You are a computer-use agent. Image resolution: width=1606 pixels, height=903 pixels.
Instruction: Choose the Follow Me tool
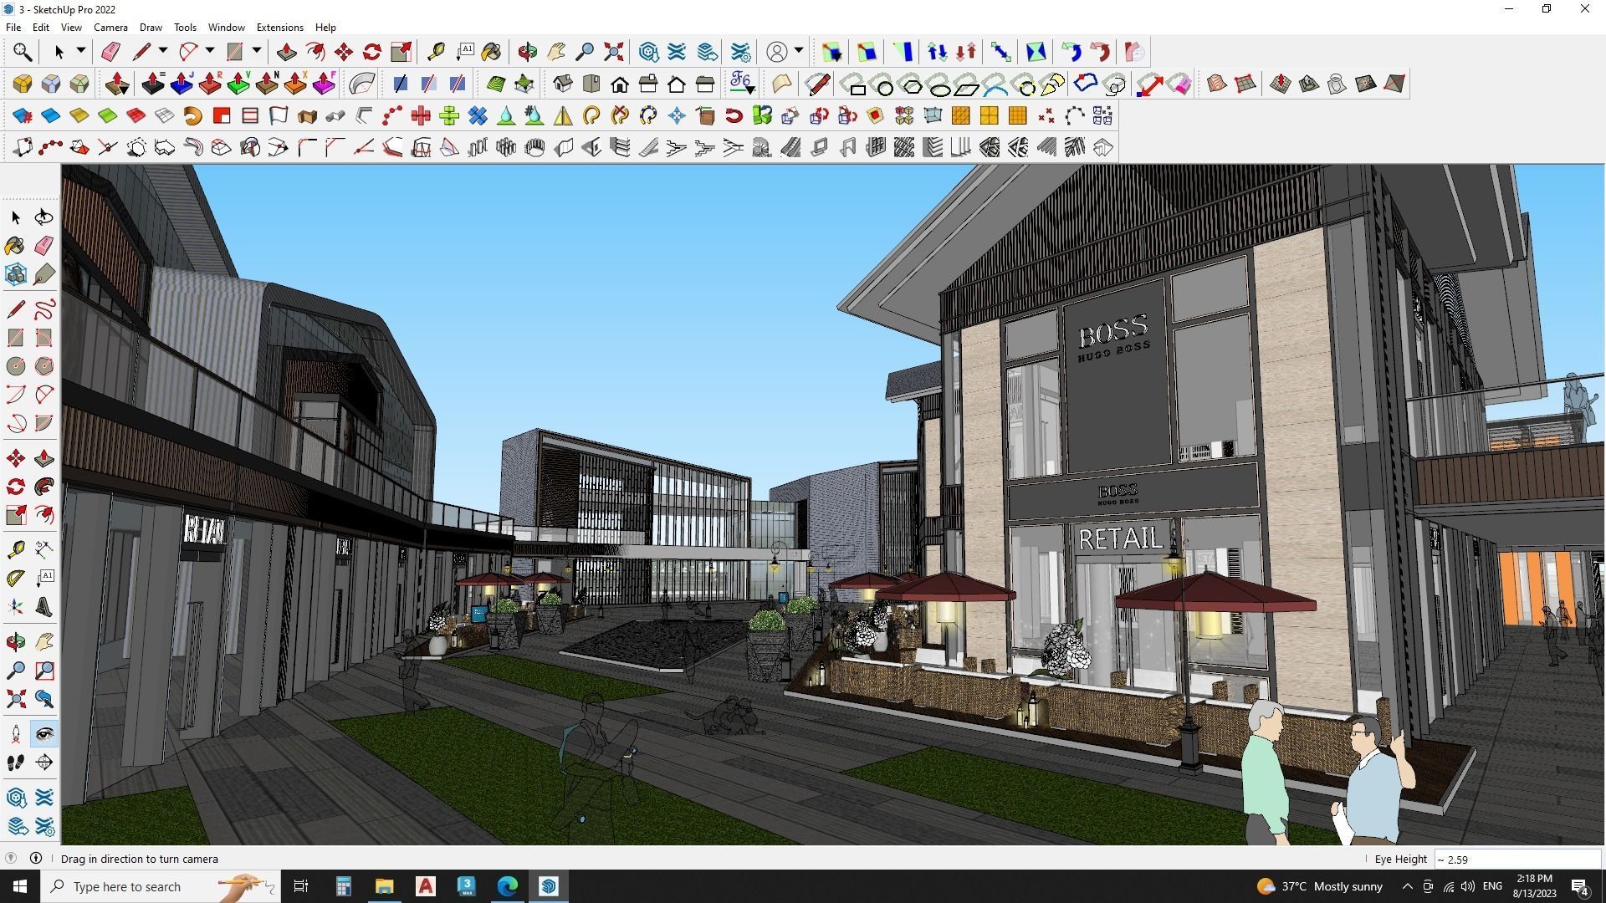click(x=44, y=486)
